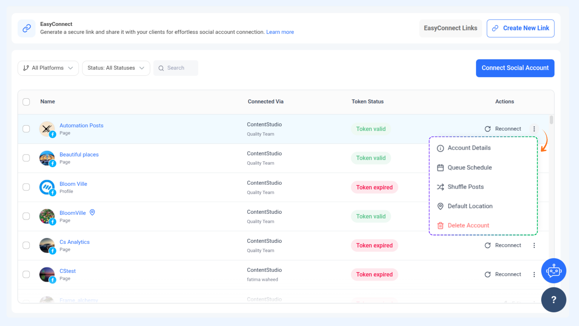Open three-dot menu for Automation Posts
Viewport: 579px width, 326px height.
534,129
